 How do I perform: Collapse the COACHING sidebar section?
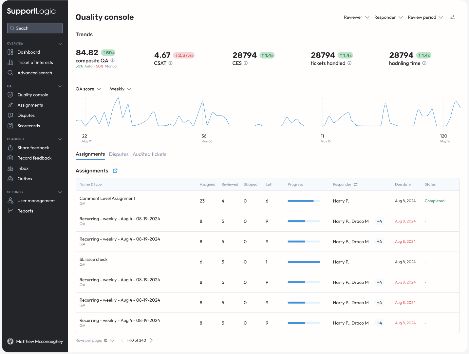click(60, 139)
